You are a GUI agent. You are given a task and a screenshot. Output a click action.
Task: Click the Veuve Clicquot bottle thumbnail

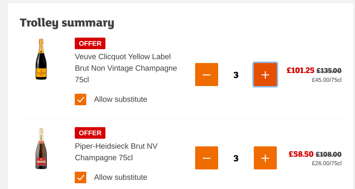41,59
